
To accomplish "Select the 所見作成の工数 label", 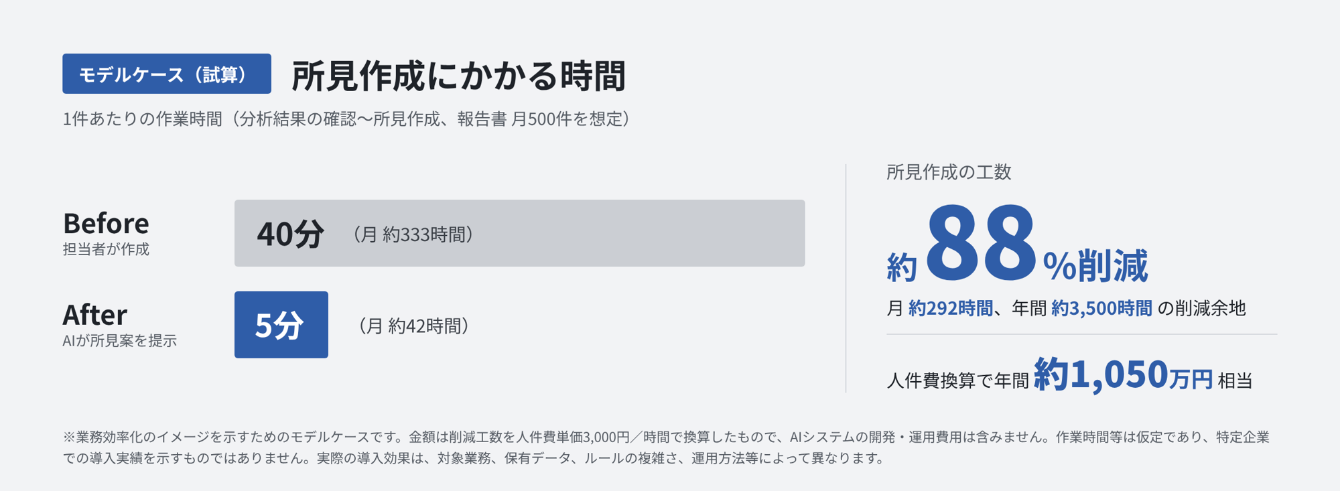I will [x=949, y=172].
